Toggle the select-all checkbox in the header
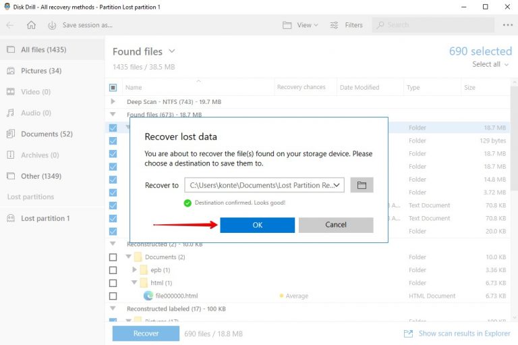This screenshot has height=345, width=518. pyautogui.click(x=113, y=88)
